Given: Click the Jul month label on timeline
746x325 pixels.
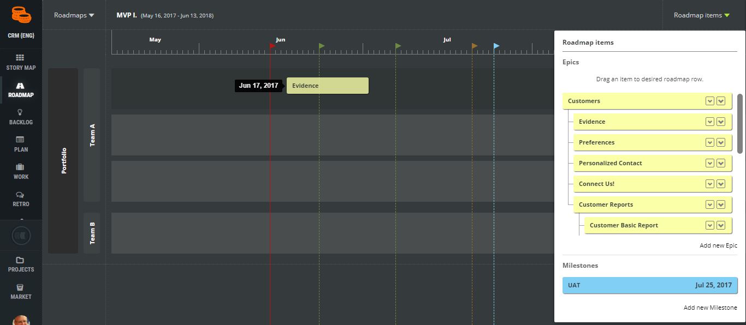Looking at the screenshot, I should pos(447,40).
